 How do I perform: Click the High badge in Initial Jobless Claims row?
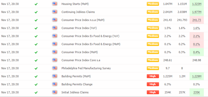click(153, 92)
